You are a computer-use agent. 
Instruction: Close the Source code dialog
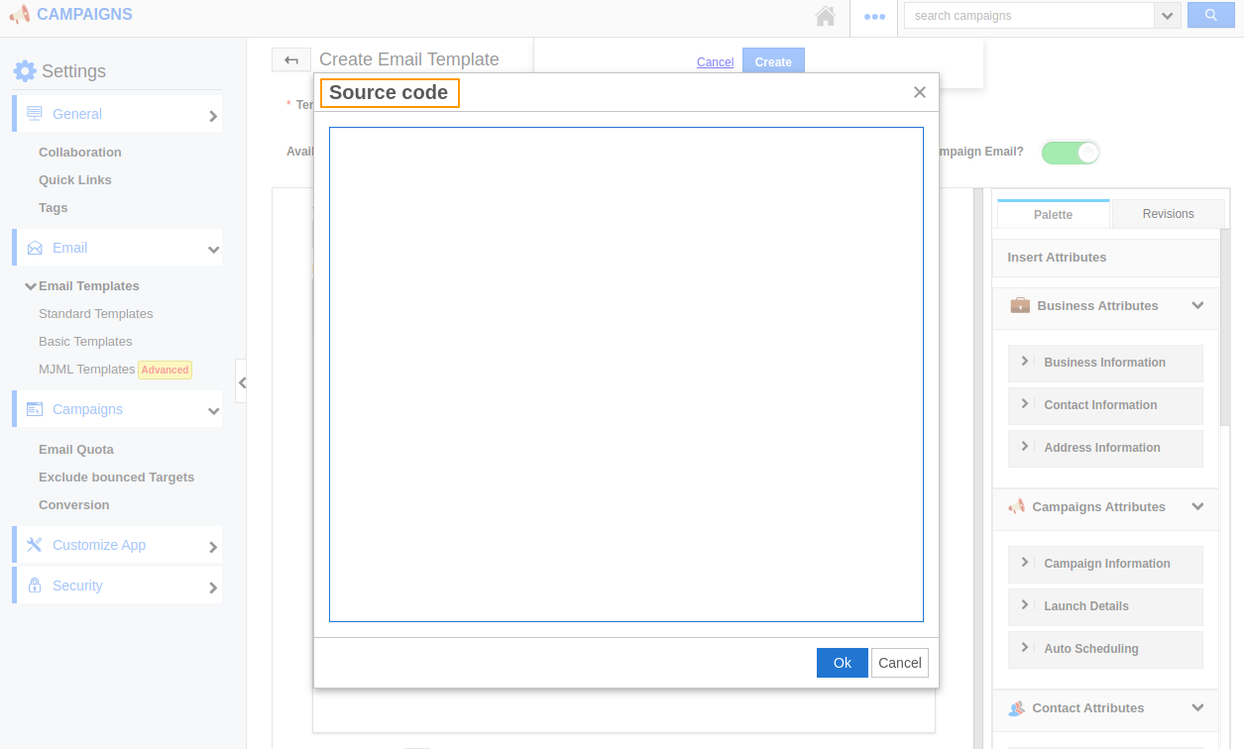pyautogui.click(x=919, y=92)
